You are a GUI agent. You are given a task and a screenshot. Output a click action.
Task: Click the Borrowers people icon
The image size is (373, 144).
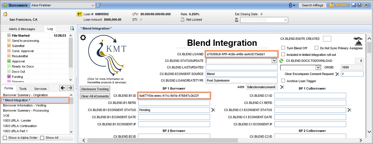(x=5, y=5)
